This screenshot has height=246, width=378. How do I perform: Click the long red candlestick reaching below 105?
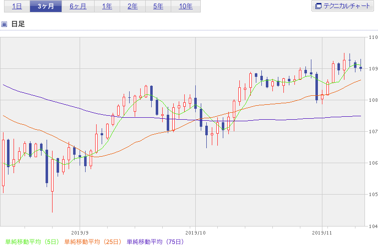tap(52, 182)
